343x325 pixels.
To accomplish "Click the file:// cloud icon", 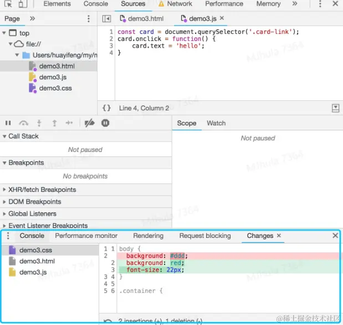I will (19, 44).
